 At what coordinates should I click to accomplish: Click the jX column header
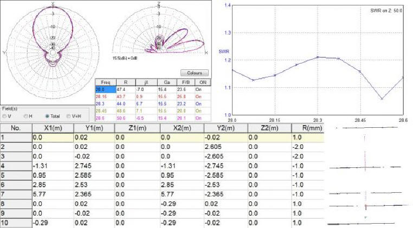(x=146, y=82)
